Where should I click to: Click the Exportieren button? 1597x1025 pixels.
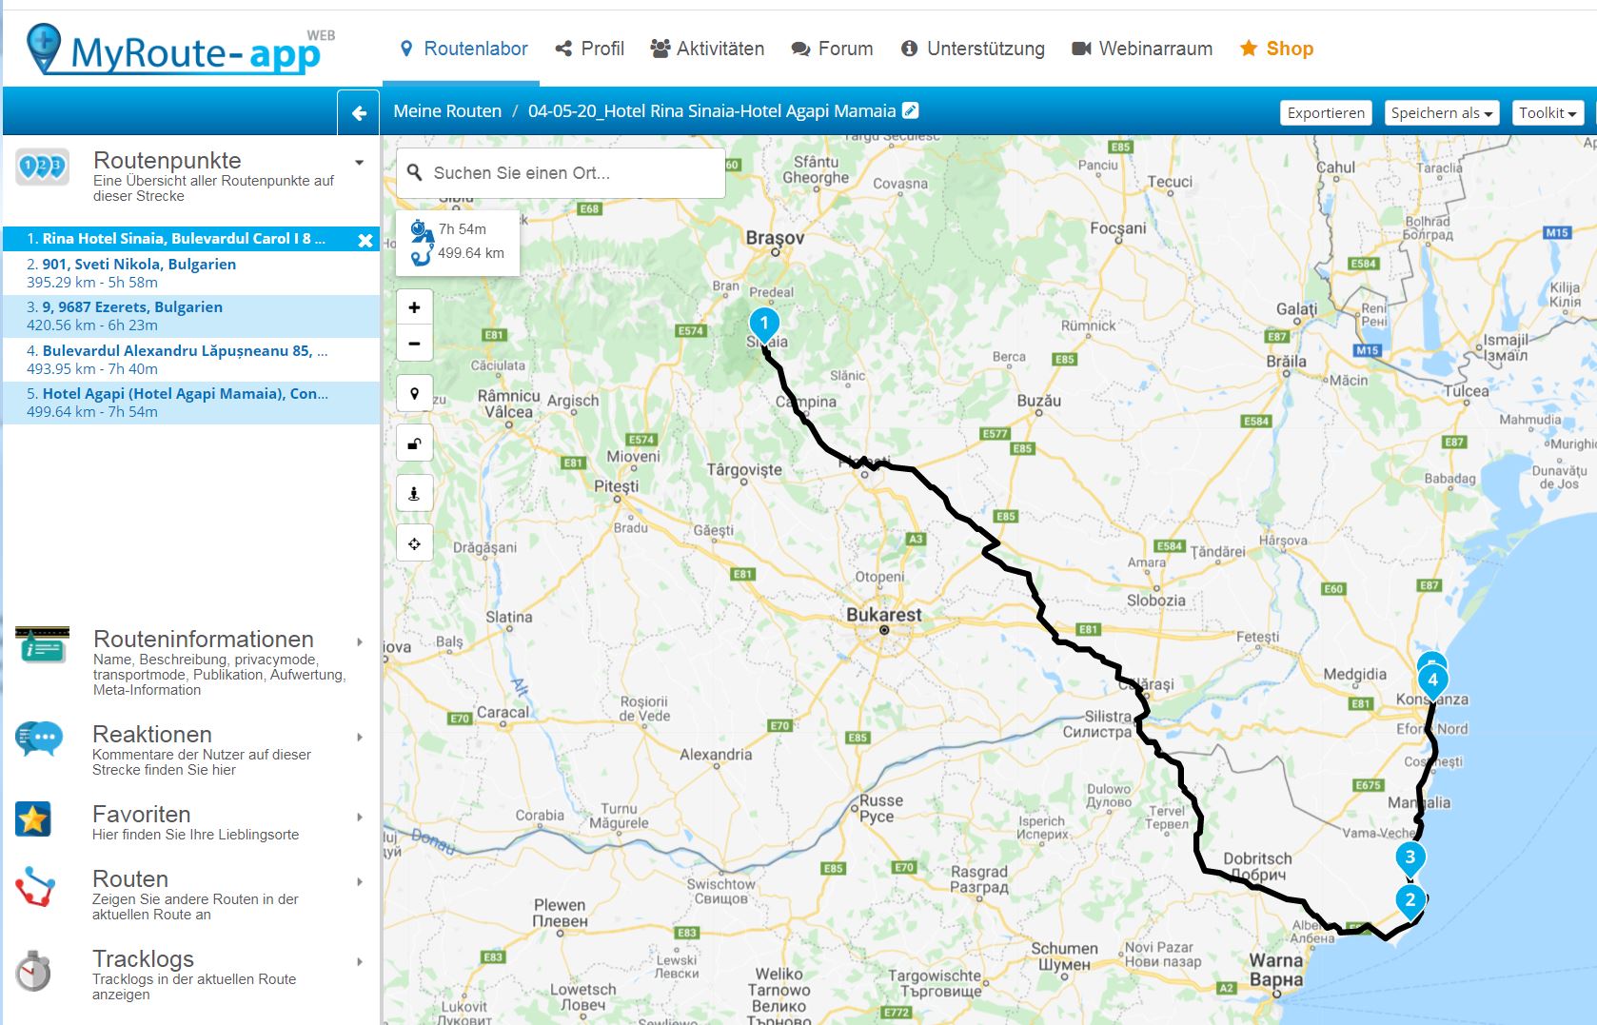click(1325, 113)
